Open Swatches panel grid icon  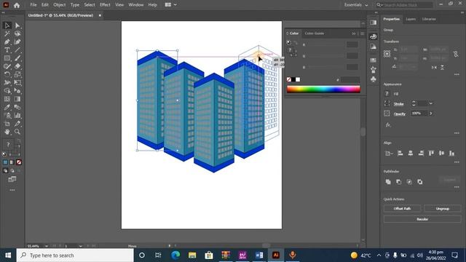(x=374, y=60)
